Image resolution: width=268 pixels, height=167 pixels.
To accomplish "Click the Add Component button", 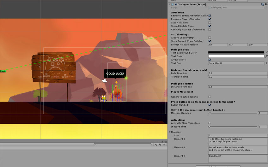I will coord(218,166).
